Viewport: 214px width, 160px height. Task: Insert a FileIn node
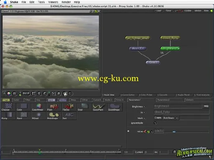pyautogui.click(x=54, y=107)
